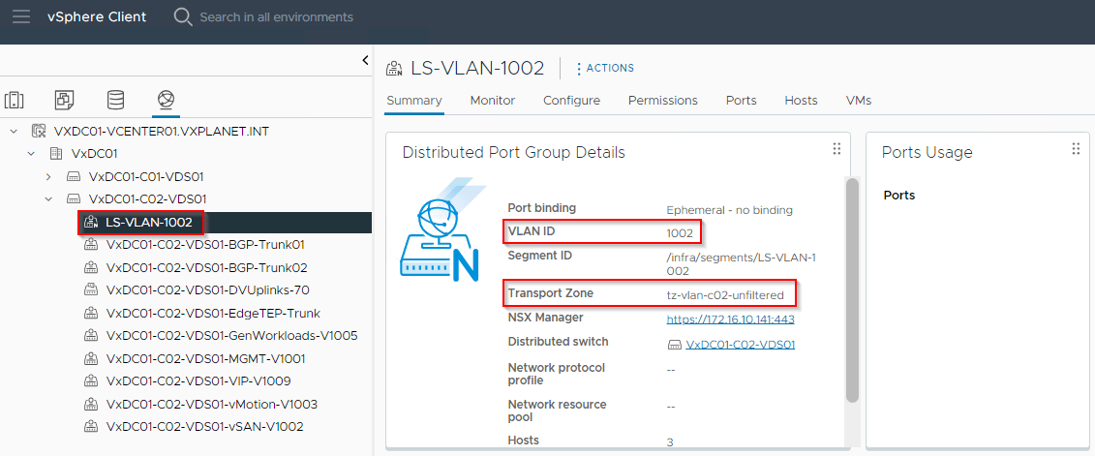Click the VxDC01-C01-VDS01 switch icon
Screen dimensions: 1095x456
[x=74, y=176]
